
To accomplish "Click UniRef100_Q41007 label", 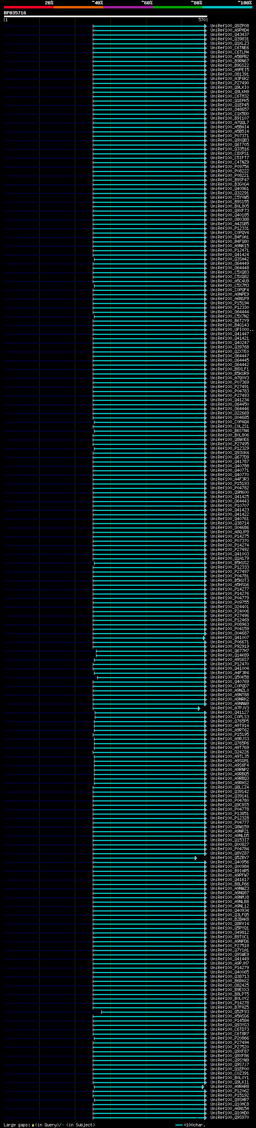I will pyautogui.click(x=230, y=637).
